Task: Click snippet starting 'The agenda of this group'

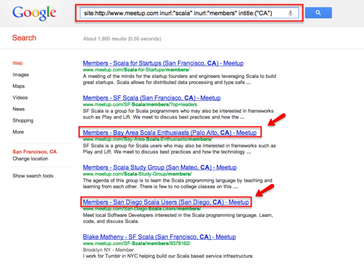Action: pyautogui.click(x=177, y=184)
